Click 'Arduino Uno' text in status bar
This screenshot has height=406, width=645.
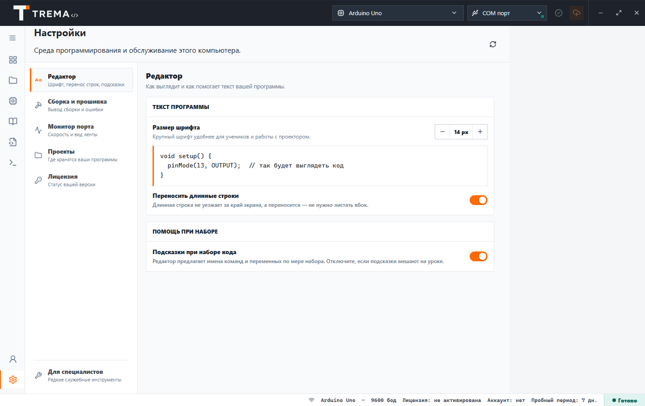point(338,400)
